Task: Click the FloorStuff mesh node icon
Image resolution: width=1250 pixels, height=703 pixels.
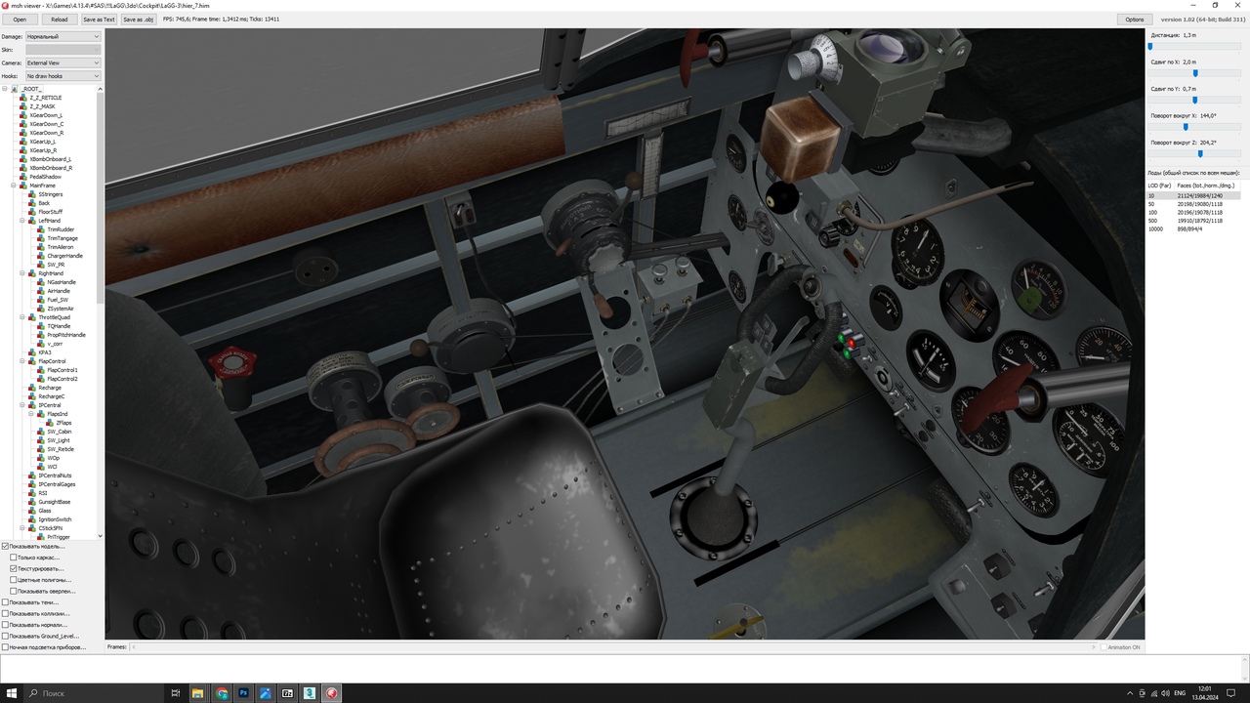Action: point(32,212)
